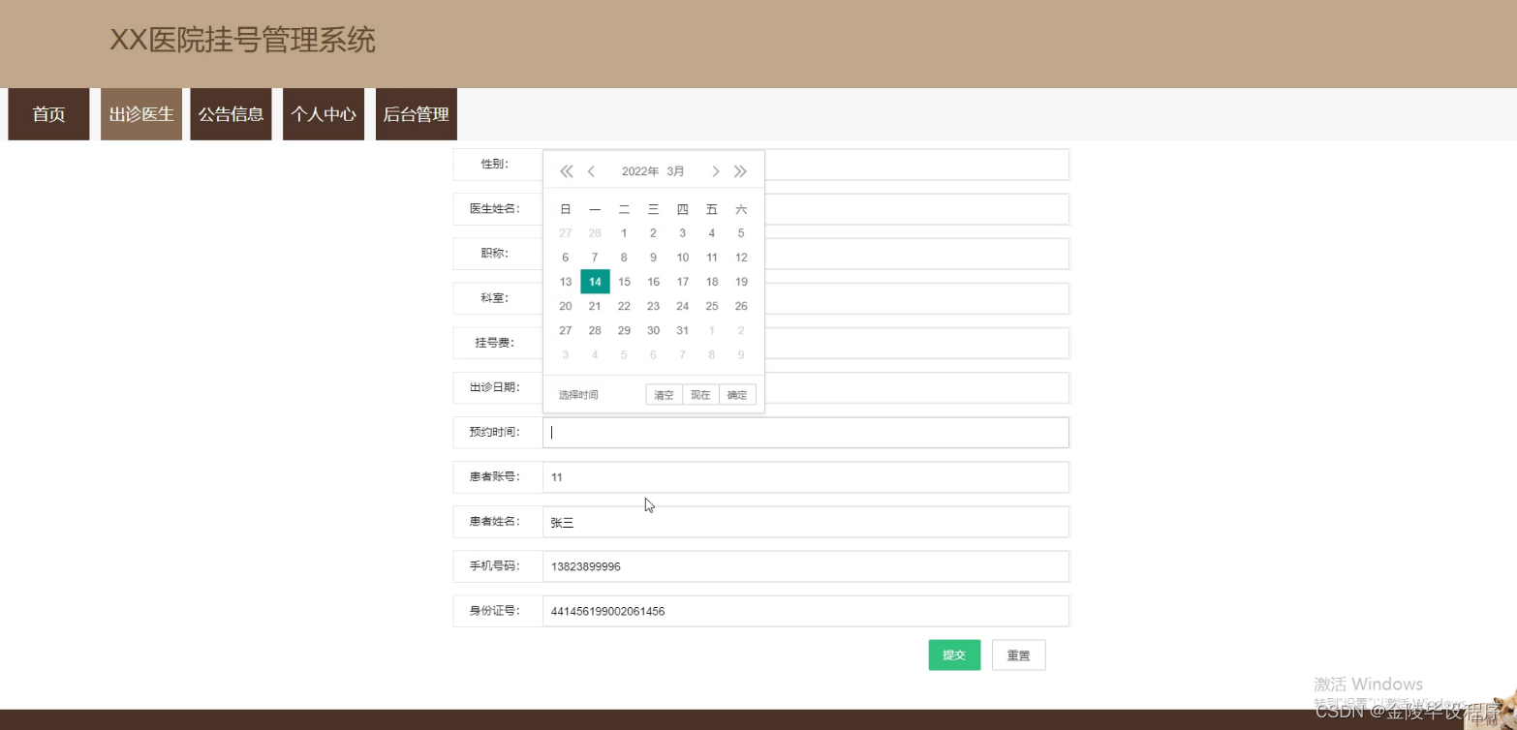The width and height of the screenshot is (1517, 730).
Task: Select March 31 in the calendar
Action: click(682, 330)
